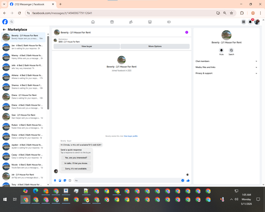Open Microsoft Edge from the taskbar
The image size is (265, 212).
36,191
